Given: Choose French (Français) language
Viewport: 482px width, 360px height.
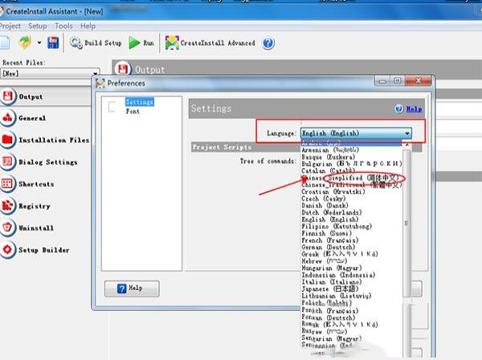Looking at the screenshot, I should click(x=330, y=240).
